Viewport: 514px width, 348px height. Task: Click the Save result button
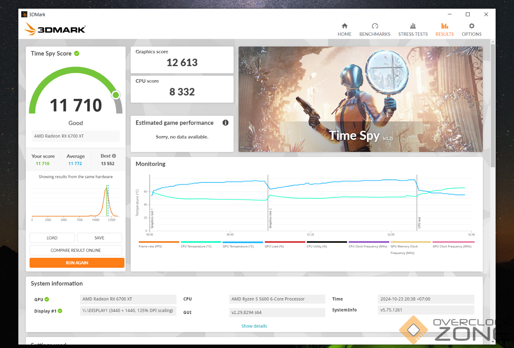(x=99, y=238)
